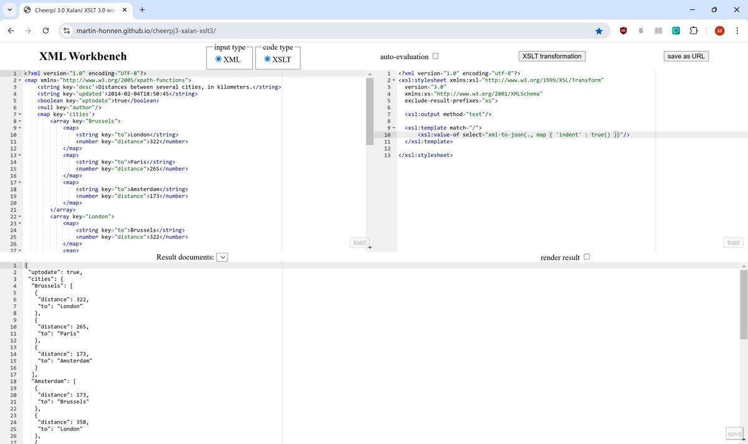Collapse xsl:stylesheet fold in XSLT editor
748x444 pixels.
(x=394, y=80)
